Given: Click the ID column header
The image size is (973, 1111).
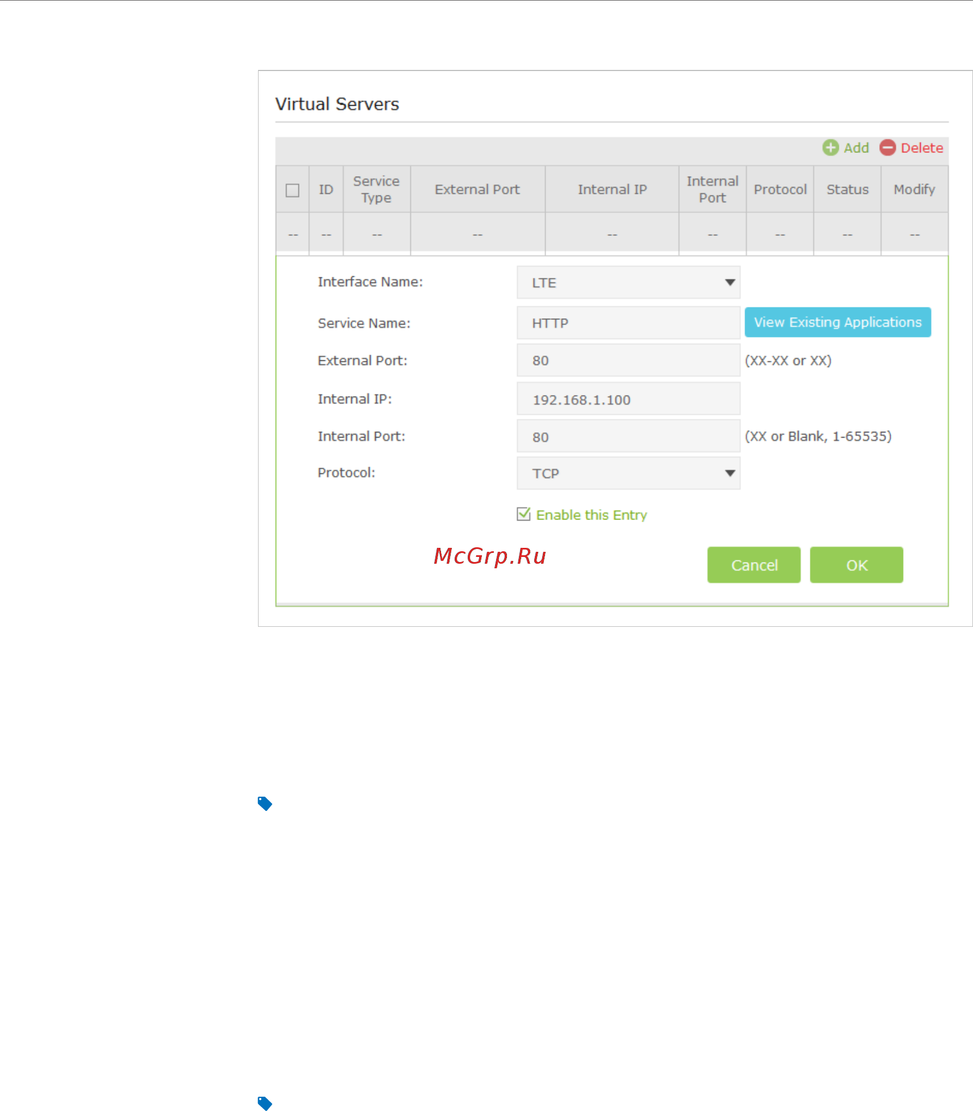Looking at the screenshot, I should [x=326, y=189].
